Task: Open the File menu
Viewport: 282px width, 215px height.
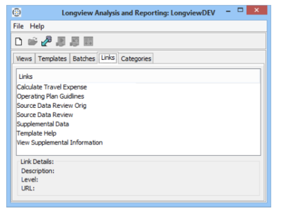Action: [x=18, y=26]
